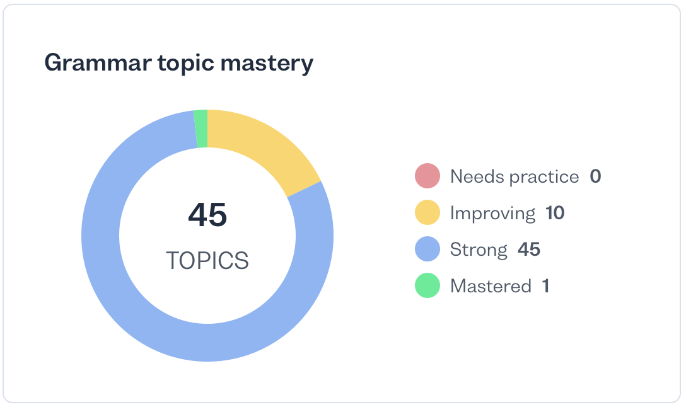Click the blue Strong donut segment
This screenshot has height=407, width=686.
click(208, 342)
